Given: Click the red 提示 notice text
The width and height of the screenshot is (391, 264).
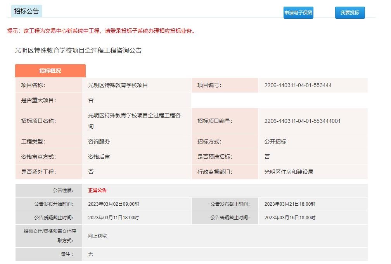Looking at the screenshot, I should pyautogui.click(x=101, y=31).
